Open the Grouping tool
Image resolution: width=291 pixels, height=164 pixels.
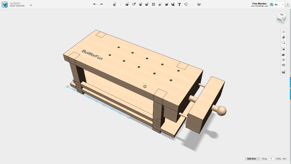(x=160, y=4)
